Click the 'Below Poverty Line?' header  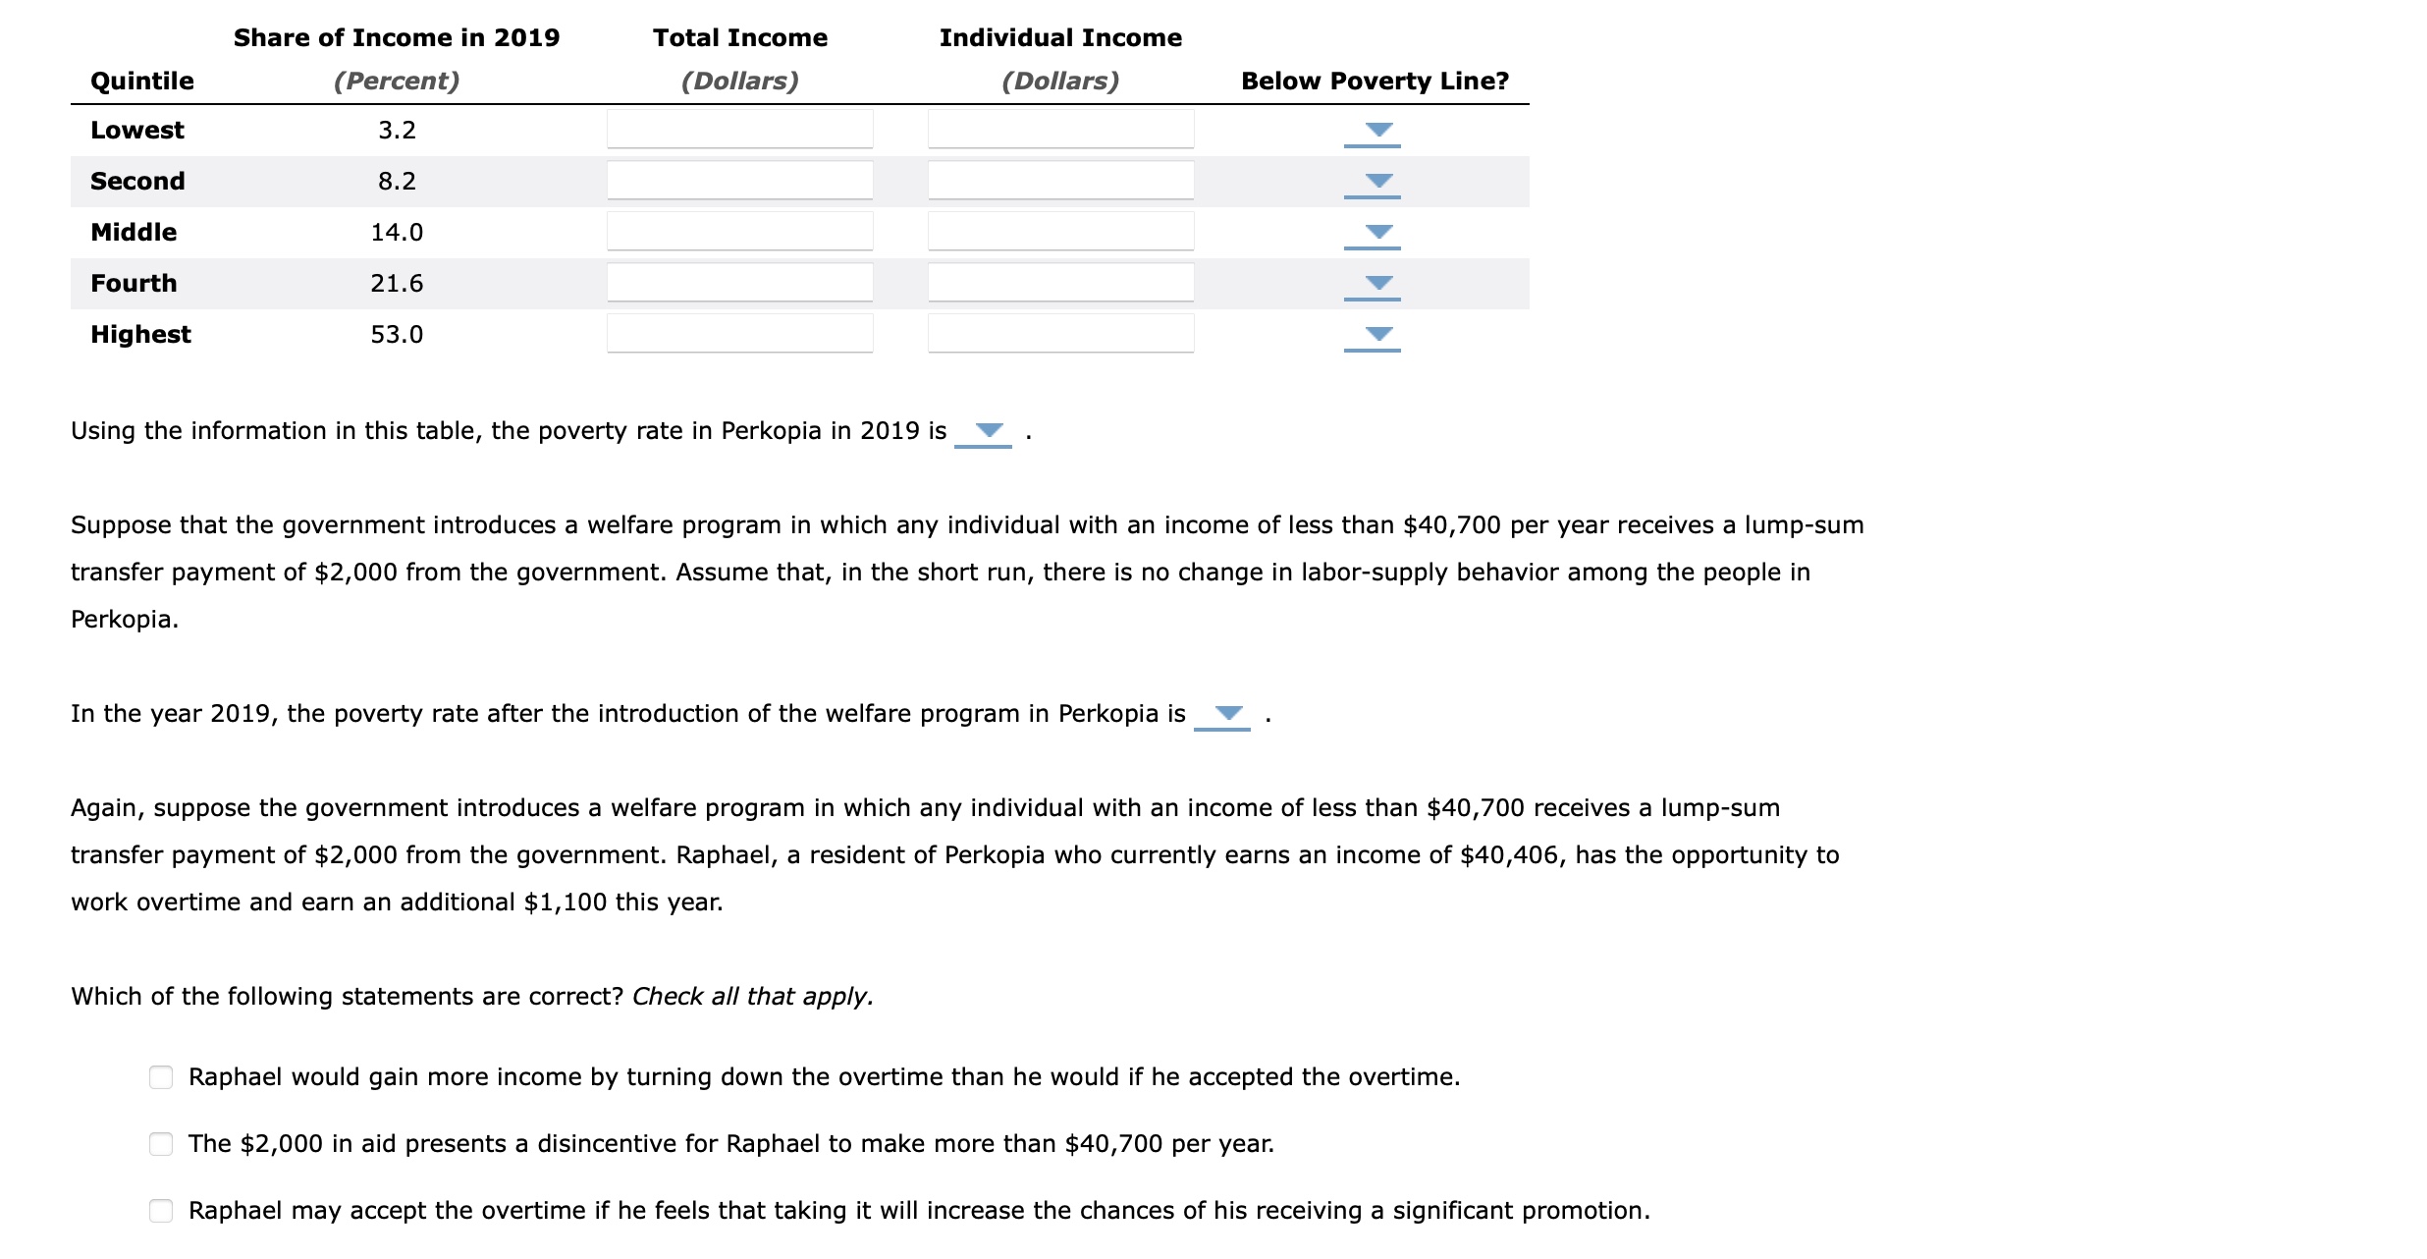(1375, 81)
